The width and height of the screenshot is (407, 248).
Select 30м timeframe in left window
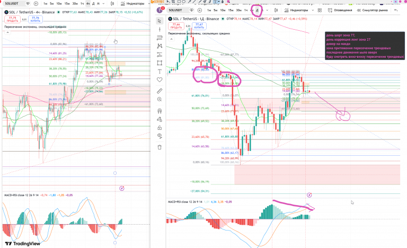tap(75, 4)
